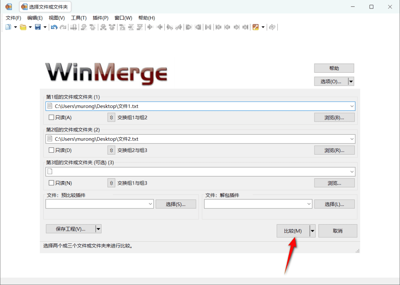This screenshot has width=400, height=285.
Task: Click the Copy Right toolbar icon
Action: point(150,27)
